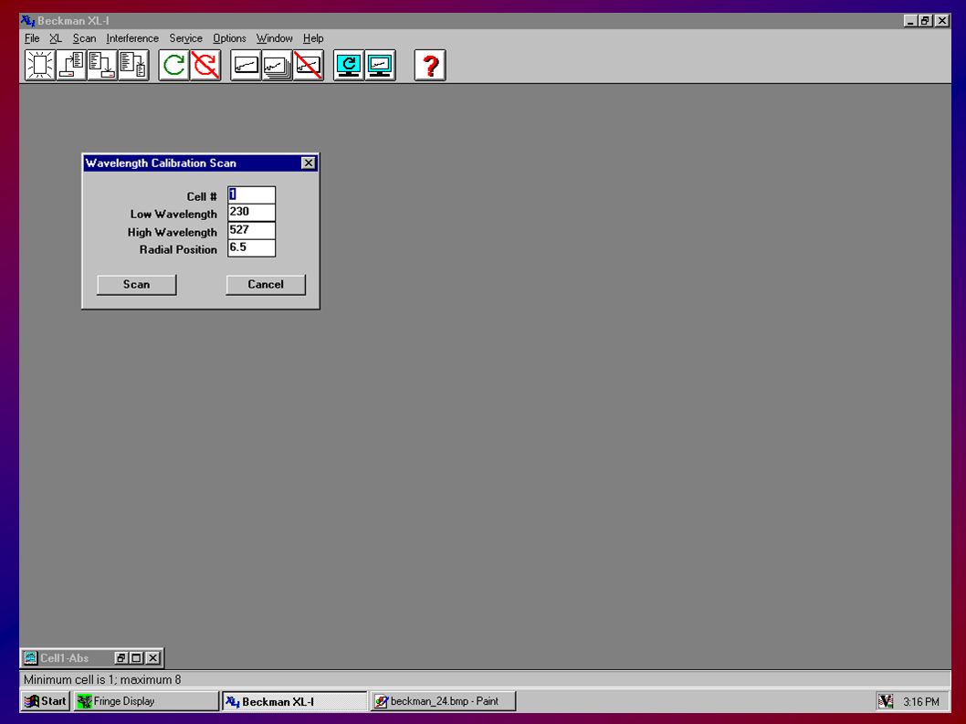966x724 pixels.
Task: Open the Help menu
Action: [x=313, y=38]
